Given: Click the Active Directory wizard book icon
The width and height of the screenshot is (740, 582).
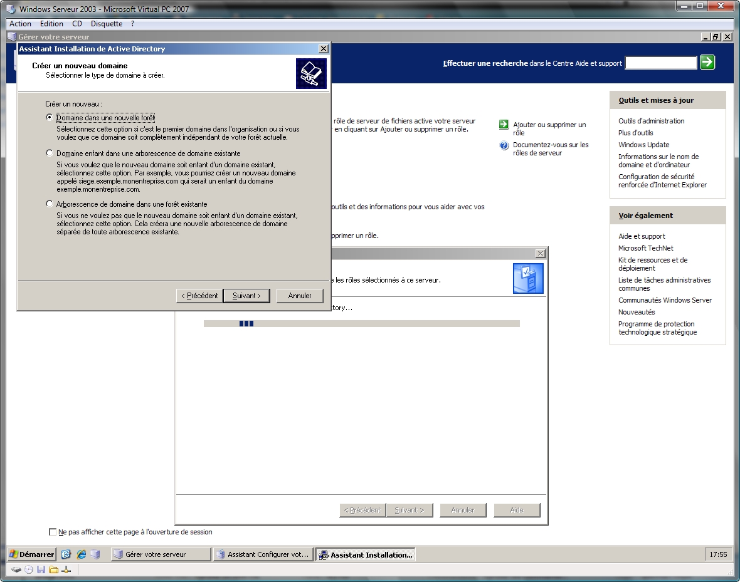Looking at the screenshot, I should [311, 73].
